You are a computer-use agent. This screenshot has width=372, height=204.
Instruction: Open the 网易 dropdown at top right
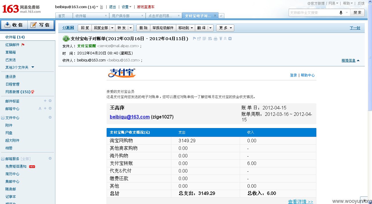333,3
